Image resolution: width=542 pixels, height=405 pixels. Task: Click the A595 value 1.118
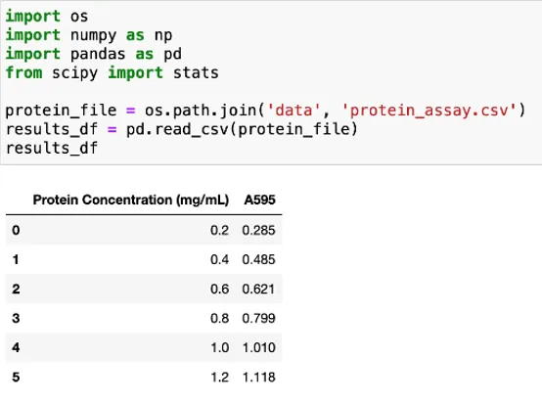[259, 377]
